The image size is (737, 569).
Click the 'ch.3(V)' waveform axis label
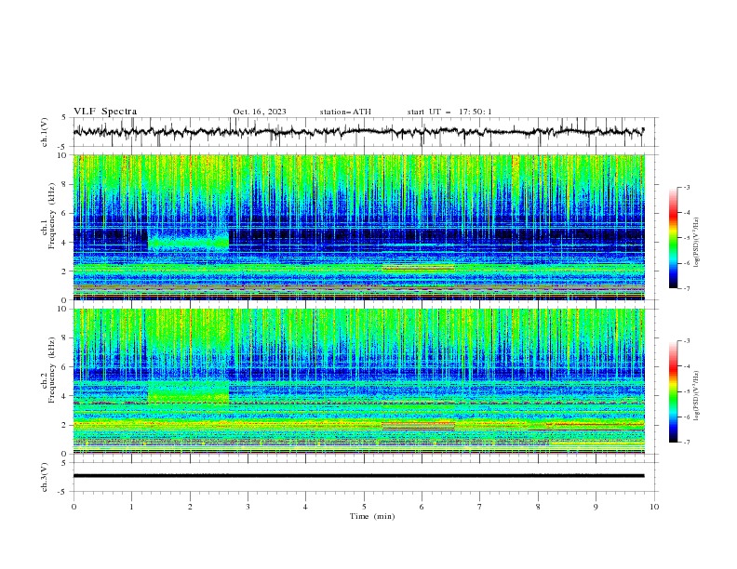pos(45,477)
